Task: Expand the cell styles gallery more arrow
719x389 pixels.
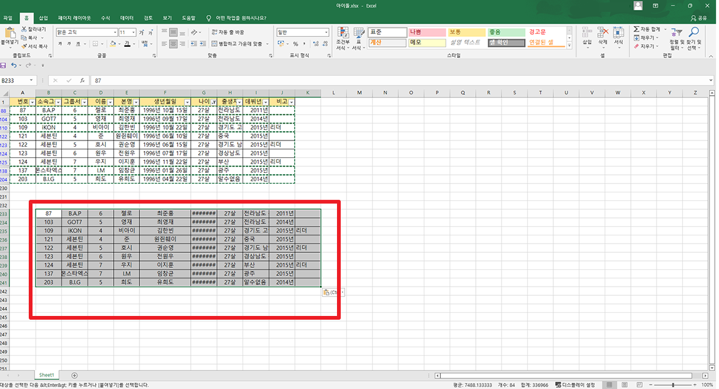Action: click(x=569, y=46)
